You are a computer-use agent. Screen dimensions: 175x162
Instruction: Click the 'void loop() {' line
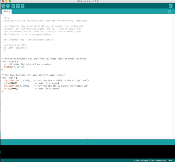pos(9,78)
